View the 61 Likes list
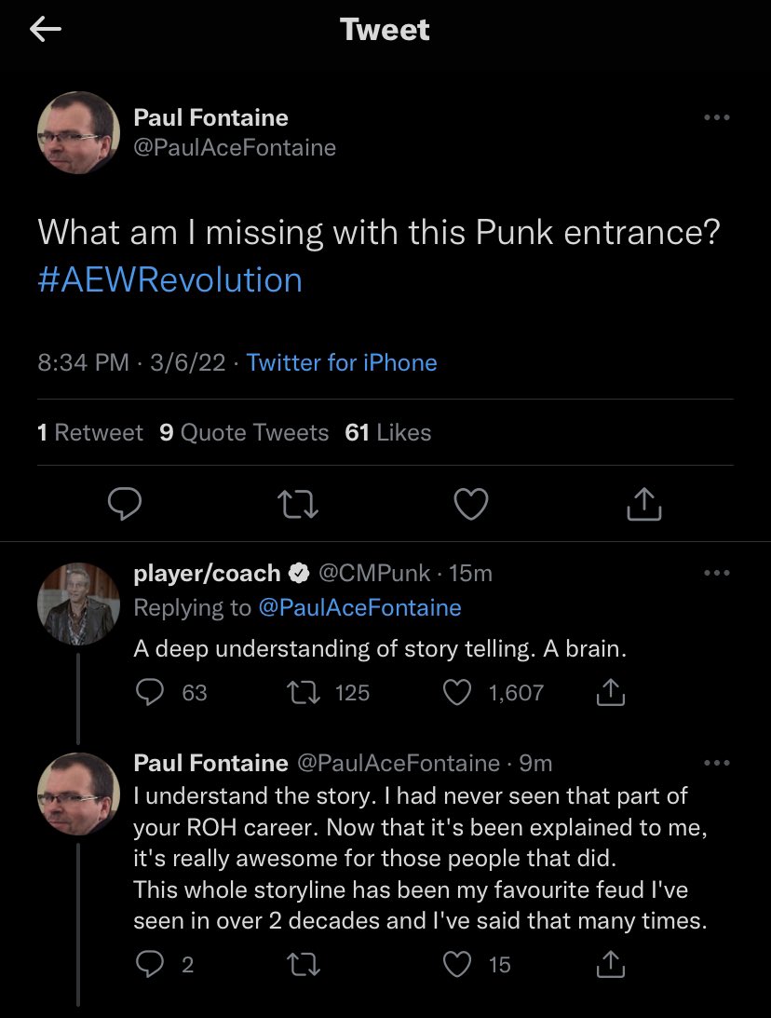Viewport: 771px width, 1018px height. [387, 432]
